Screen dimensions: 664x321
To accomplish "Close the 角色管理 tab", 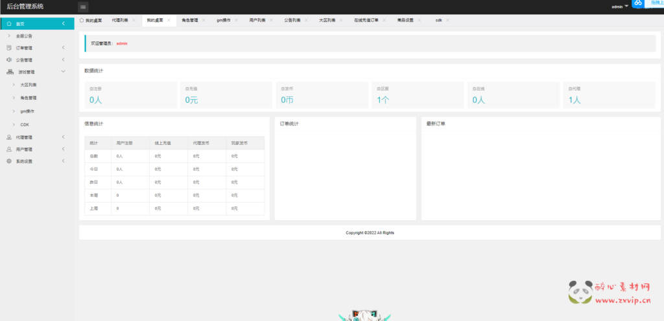I will point(204,21).
